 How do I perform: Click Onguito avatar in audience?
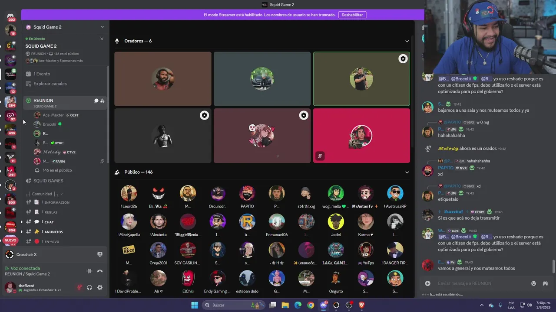[336, 278]
